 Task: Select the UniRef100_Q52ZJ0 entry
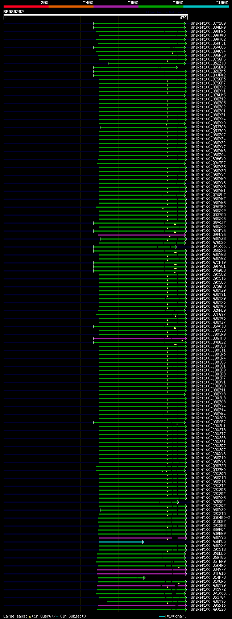pos(208,63)
